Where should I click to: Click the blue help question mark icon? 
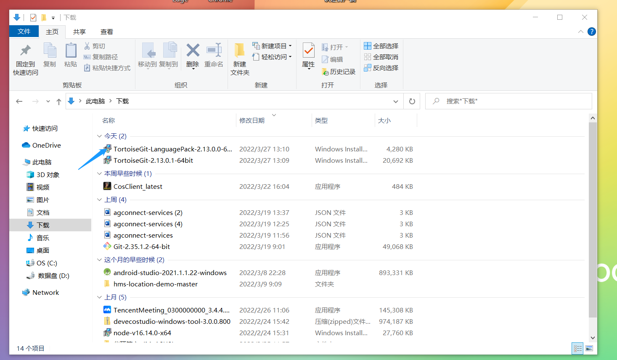click(591, 32)
